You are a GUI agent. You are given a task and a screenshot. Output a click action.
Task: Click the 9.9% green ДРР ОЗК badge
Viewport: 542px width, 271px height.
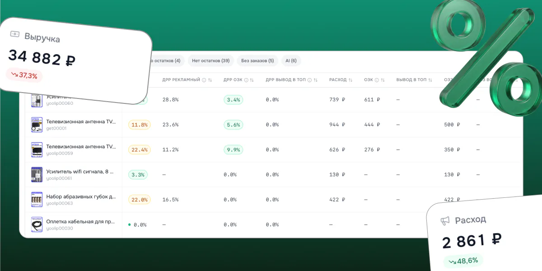coord(233,150)
